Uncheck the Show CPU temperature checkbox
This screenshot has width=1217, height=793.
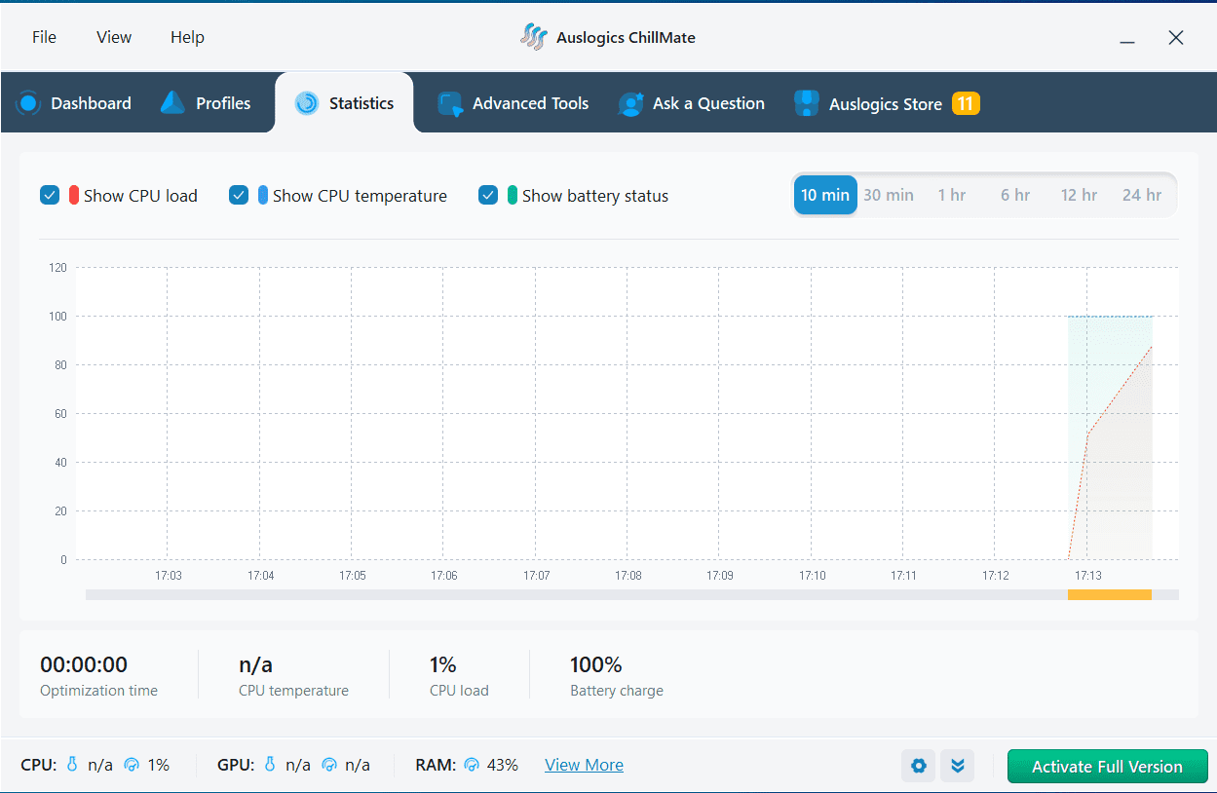tap(239, 195)
